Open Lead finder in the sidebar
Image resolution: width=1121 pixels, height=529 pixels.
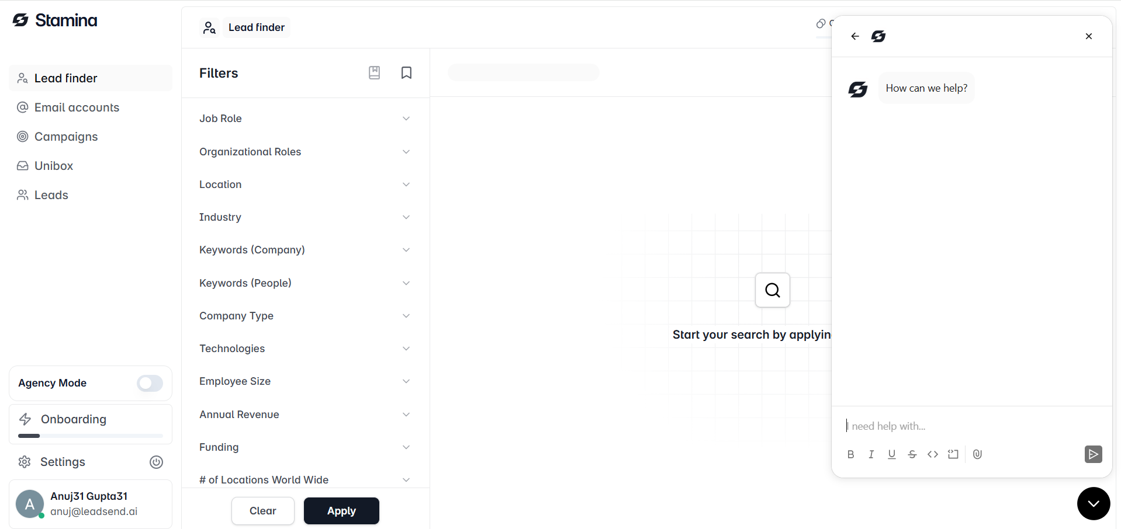click(91, 78)
